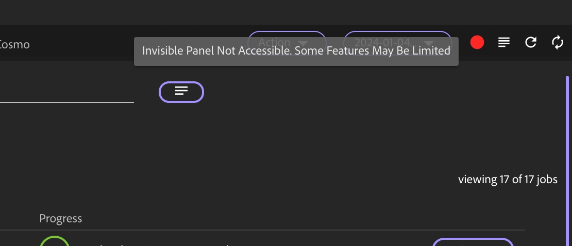Click the Progress column header
The height and width of the screenshot is (246, 572).
tap(61, 219)
